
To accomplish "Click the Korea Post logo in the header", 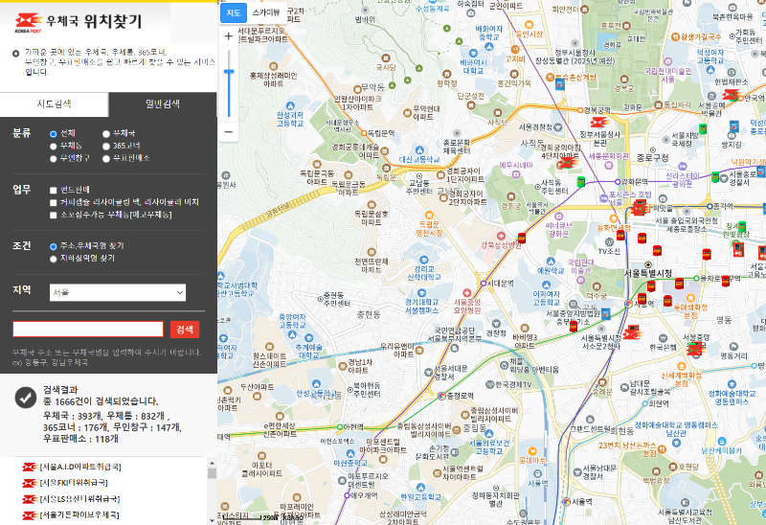I will click(x=29, y=22).
